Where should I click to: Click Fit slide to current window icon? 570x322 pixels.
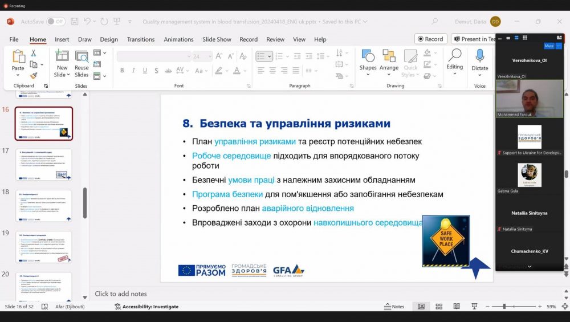(565, 307)
